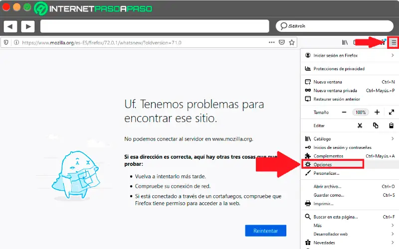Click the back arrow navigation button

pyautogui.click(x=10, y=26)
